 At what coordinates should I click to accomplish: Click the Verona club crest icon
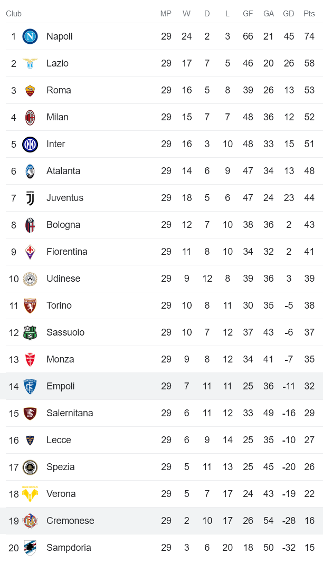click(30, 494)
